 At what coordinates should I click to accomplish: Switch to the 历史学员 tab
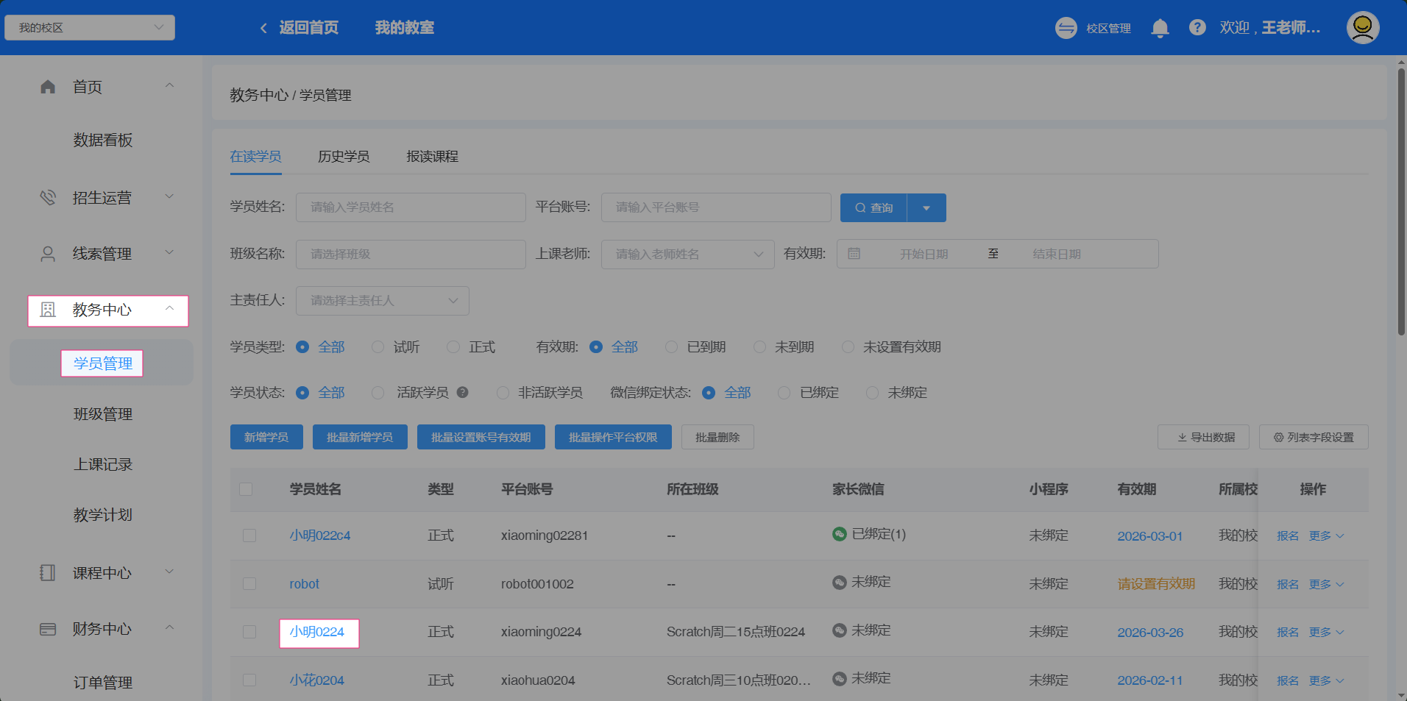pos(344,157)
